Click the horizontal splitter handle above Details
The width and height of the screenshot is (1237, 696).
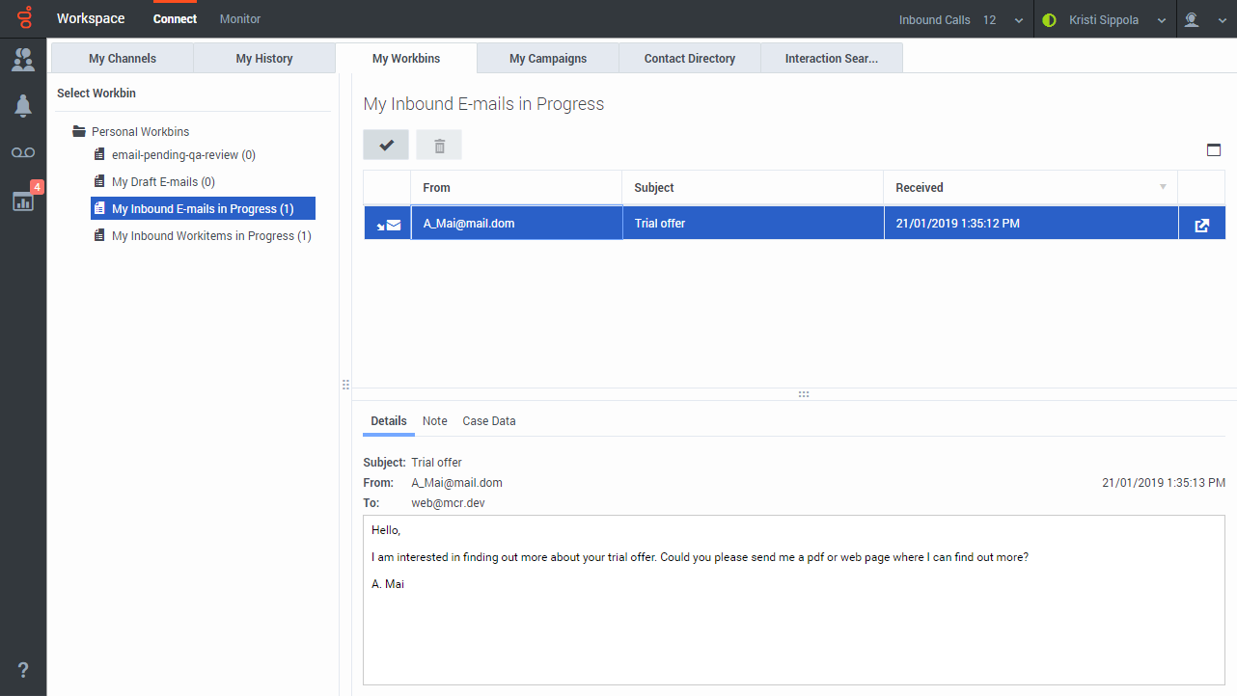coord(803,394)
